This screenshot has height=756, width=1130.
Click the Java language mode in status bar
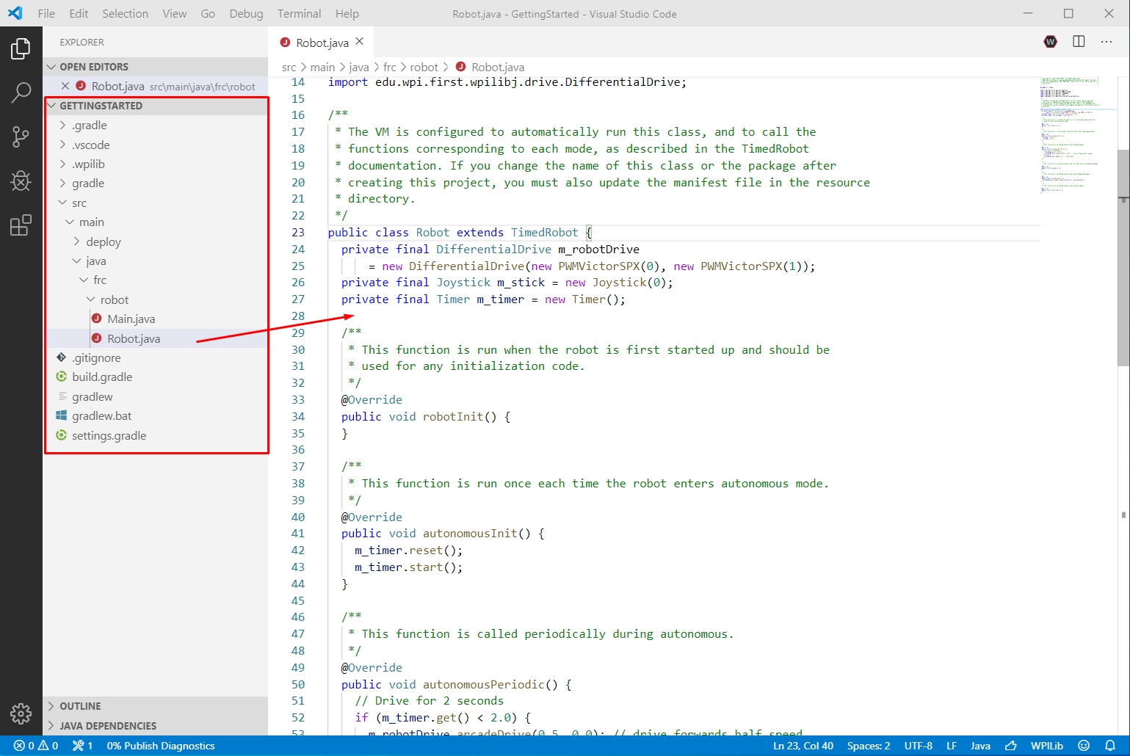coord(980,746)
